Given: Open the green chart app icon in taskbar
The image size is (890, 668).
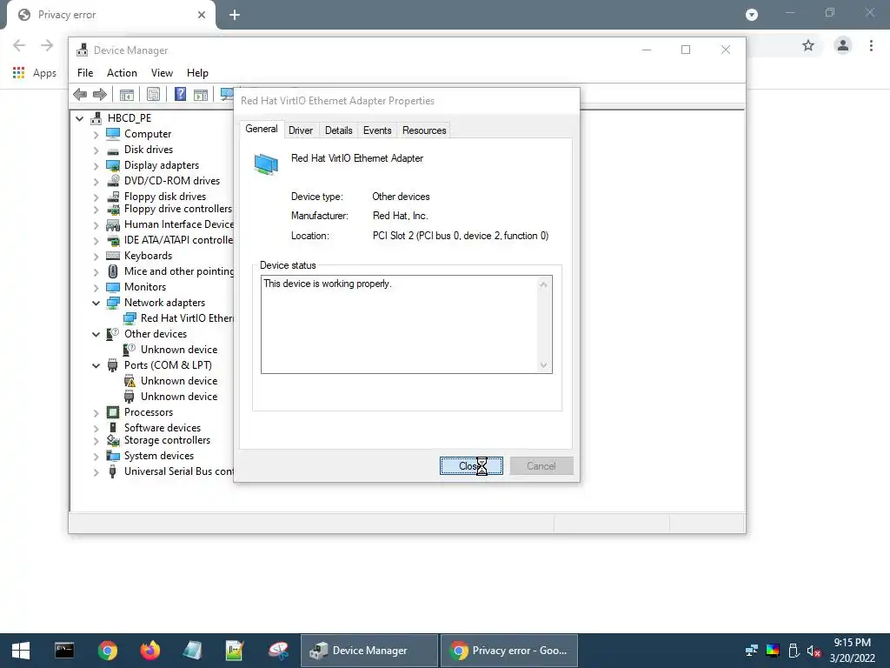Looking at the screenshot, I should (235, 651).
